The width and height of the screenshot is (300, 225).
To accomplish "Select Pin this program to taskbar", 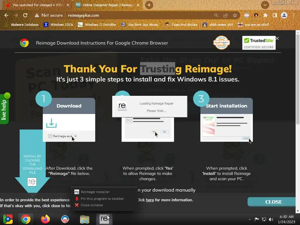I will (x=105, y=199).
